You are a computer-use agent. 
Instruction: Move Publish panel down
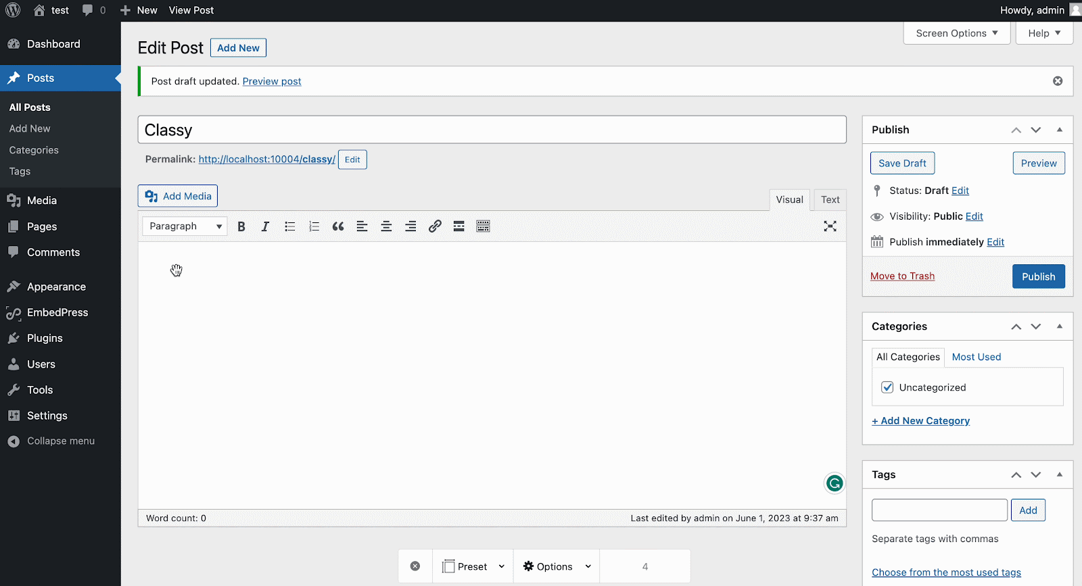[1036, 130]
